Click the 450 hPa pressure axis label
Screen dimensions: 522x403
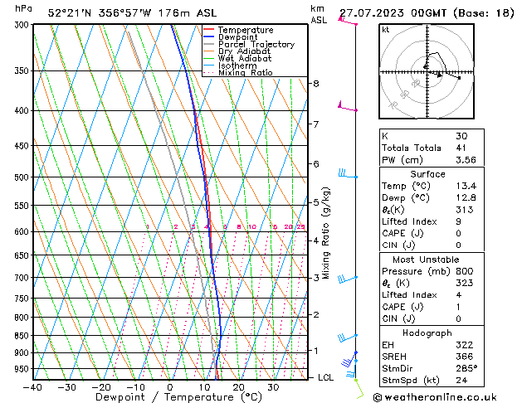pos(23,146)
